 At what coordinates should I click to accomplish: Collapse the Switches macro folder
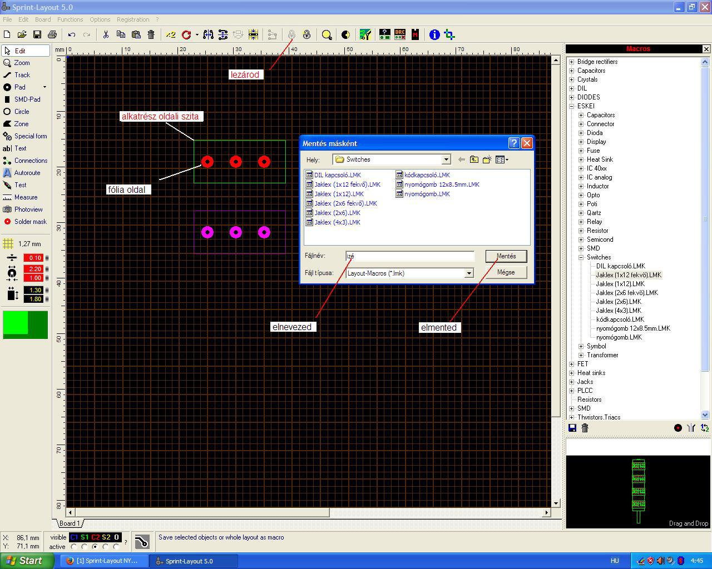[581, 257]
